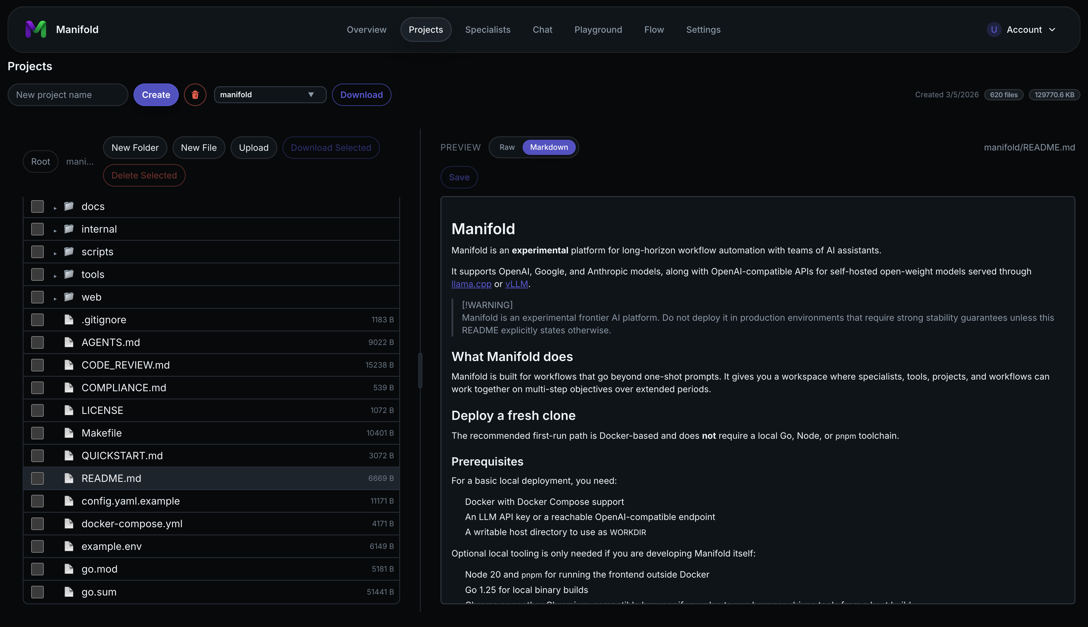
Task: Save the README.md preview
Action: tap(459, 177)
